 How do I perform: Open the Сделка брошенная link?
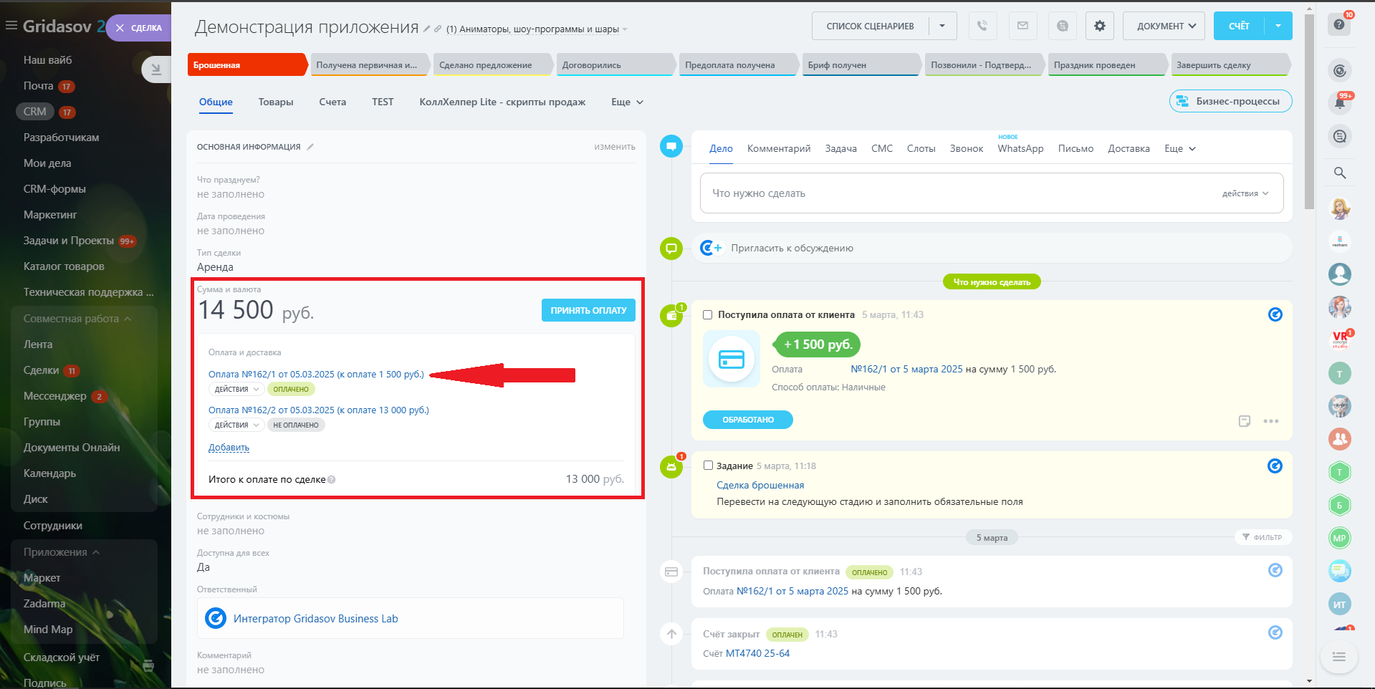pos(760,486)
